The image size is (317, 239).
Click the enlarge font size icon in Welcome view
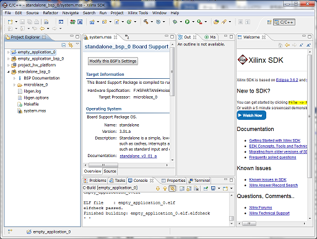pyautogui.click(x=308, y=45)
